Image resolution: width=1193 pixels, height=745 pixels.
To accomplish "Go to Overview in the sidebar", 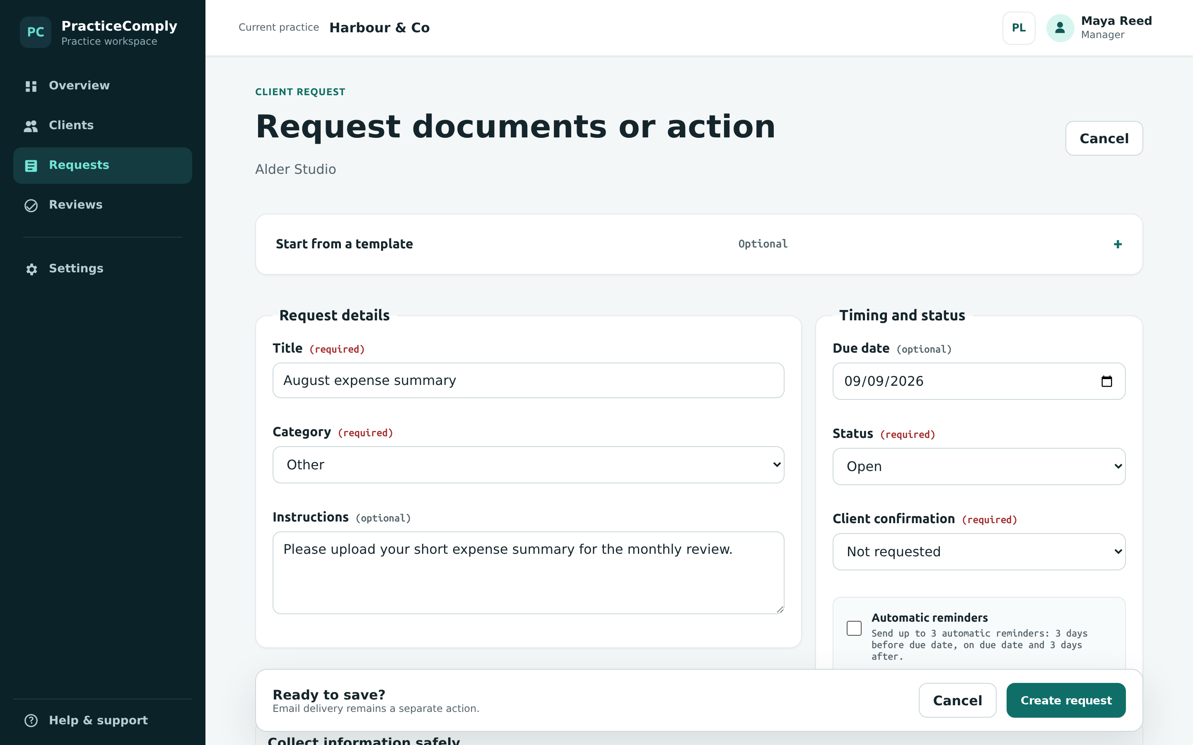I will tap(103, 86).
